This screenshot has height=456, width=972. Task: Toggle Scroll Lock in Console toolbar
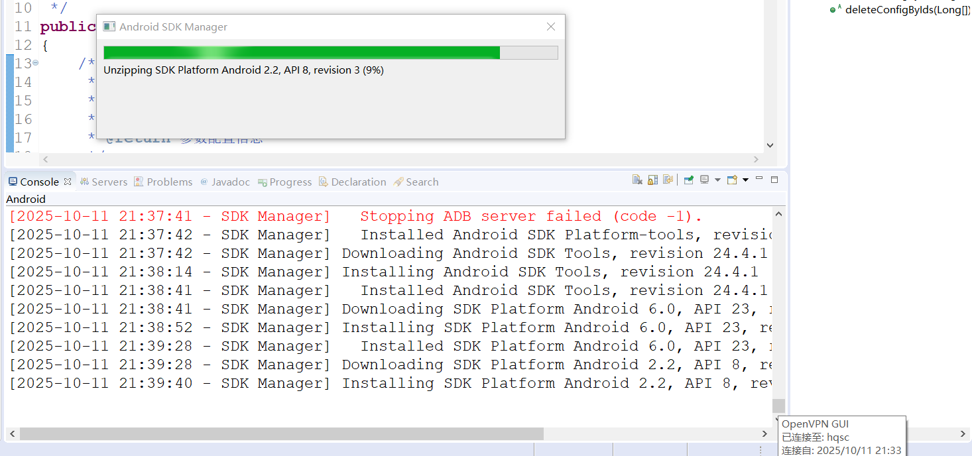tap(652, 180)
